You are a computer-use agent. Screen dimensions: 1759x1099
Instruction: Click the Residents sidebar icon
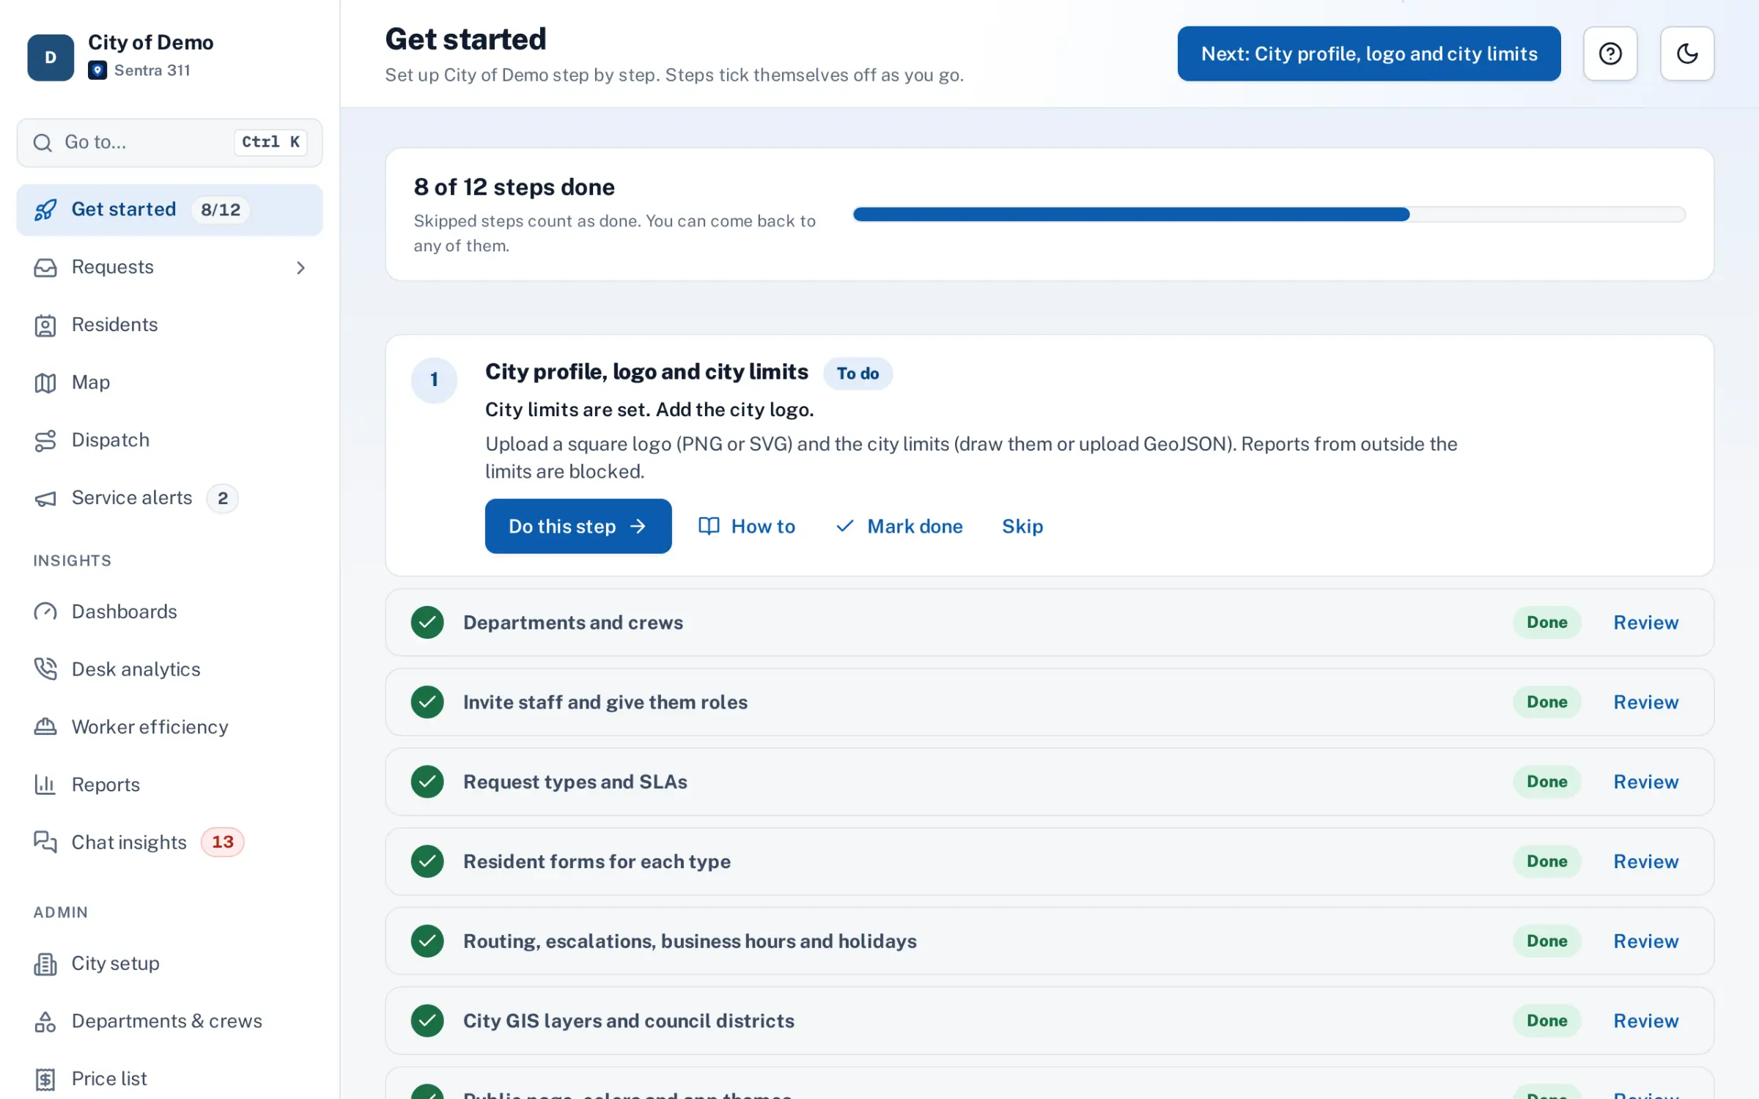point(45,325)
